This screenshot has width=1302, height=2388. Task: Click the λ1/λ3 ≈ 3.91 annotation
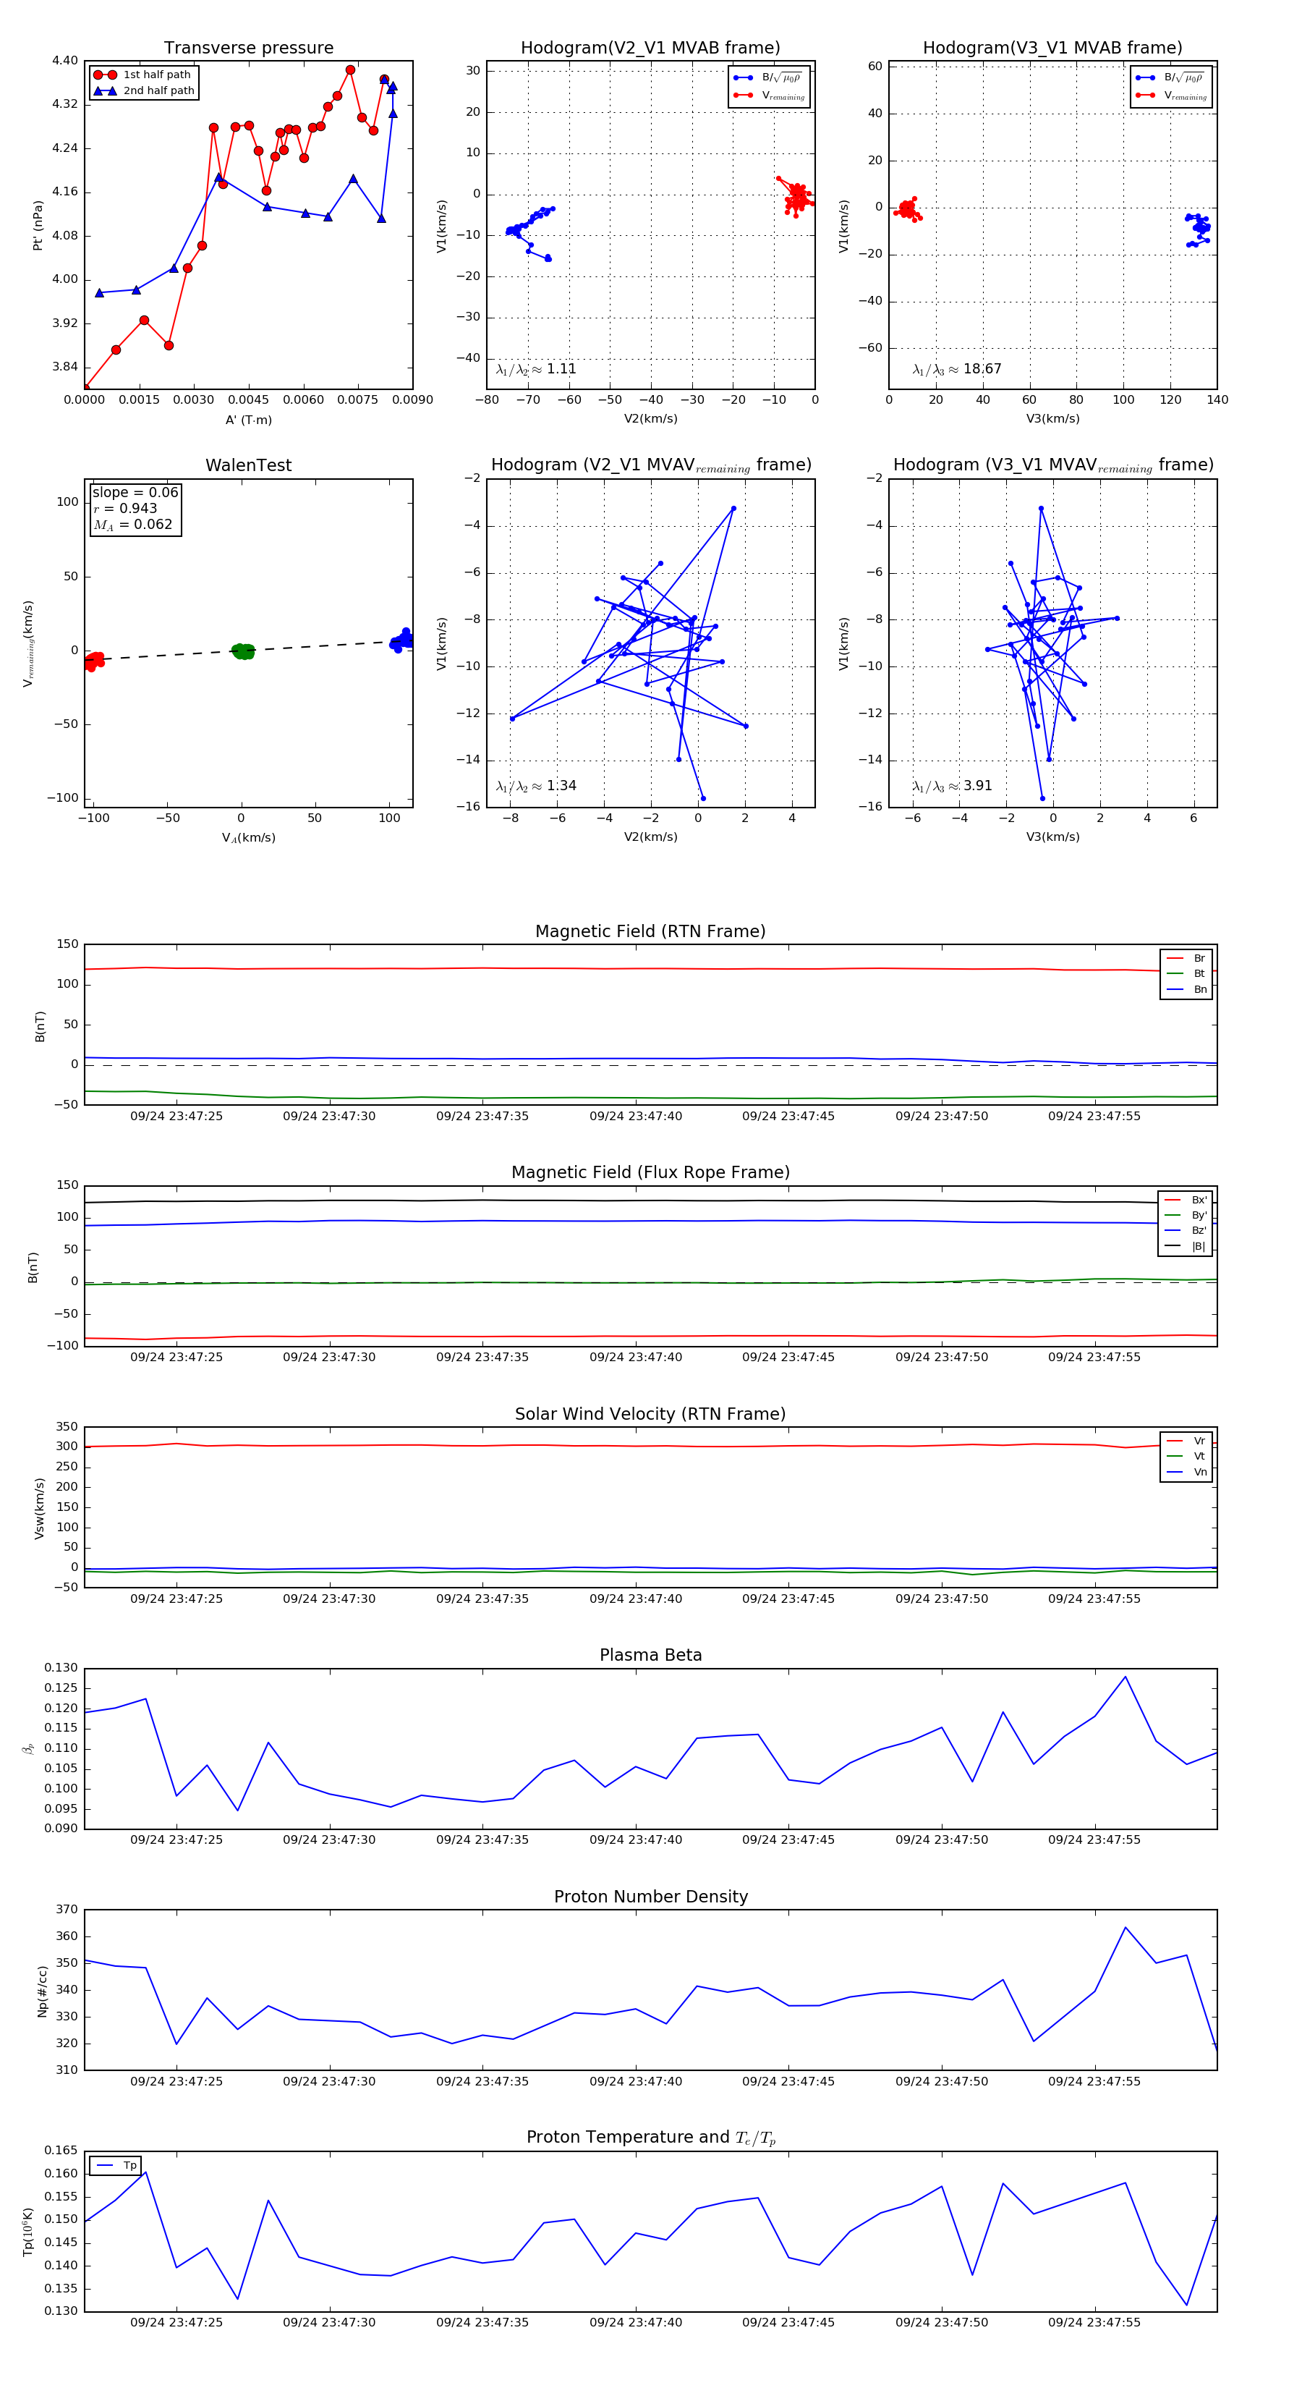coord(952,786)
